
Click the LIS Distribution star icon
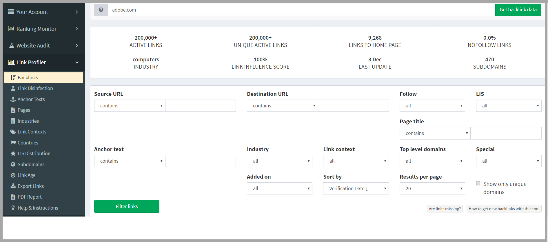click(13, 153)
